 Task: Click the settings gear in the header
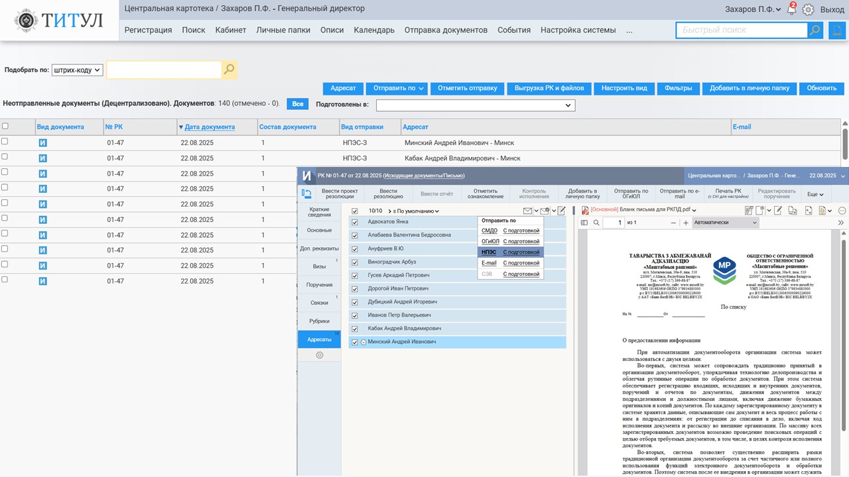click(808, 10)
